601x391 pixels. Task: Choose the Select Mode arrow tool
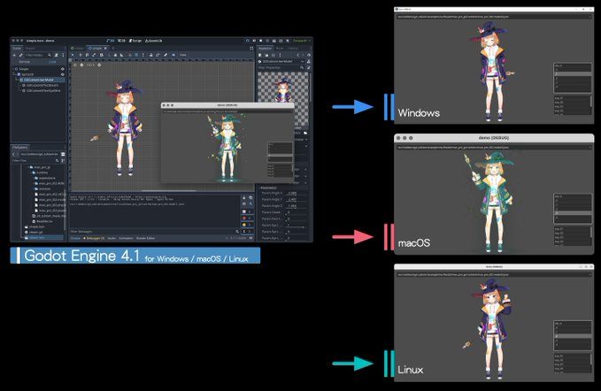[x=73, y=55]
